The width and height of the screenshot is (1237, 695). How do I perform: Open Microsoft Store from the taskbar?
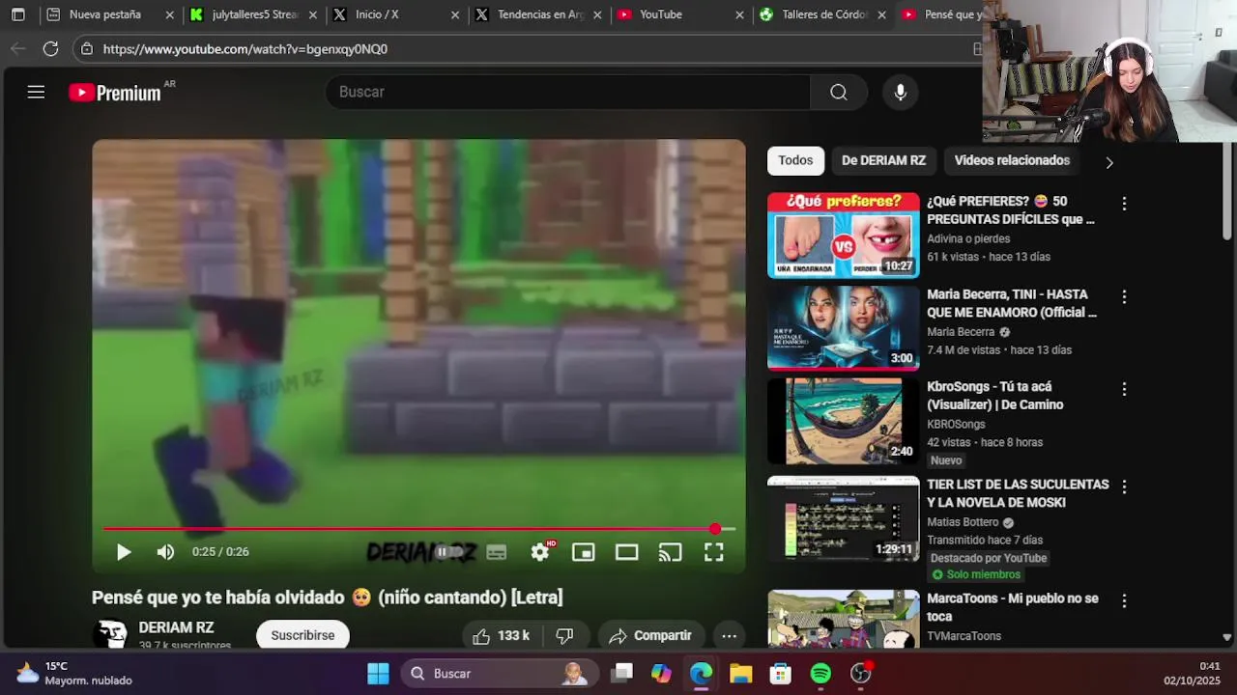(x=780, y=673)
